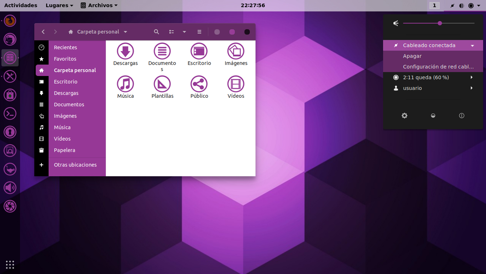Open Configuración de red cableada
The image size is (486, 274).
433,67
